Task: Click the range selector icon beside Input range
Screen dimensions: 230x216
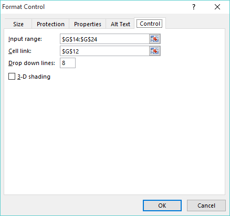Action: 155,39
